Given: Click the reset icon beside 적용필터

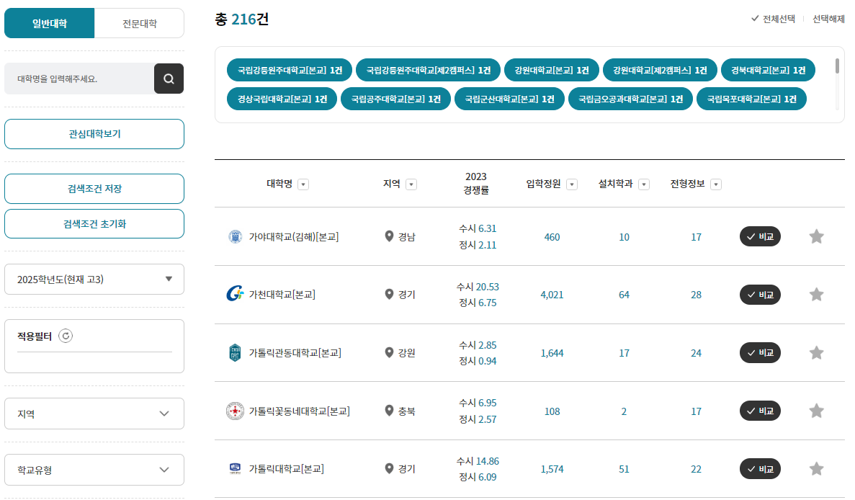Looking at the screenshot, I should [66, 335].
